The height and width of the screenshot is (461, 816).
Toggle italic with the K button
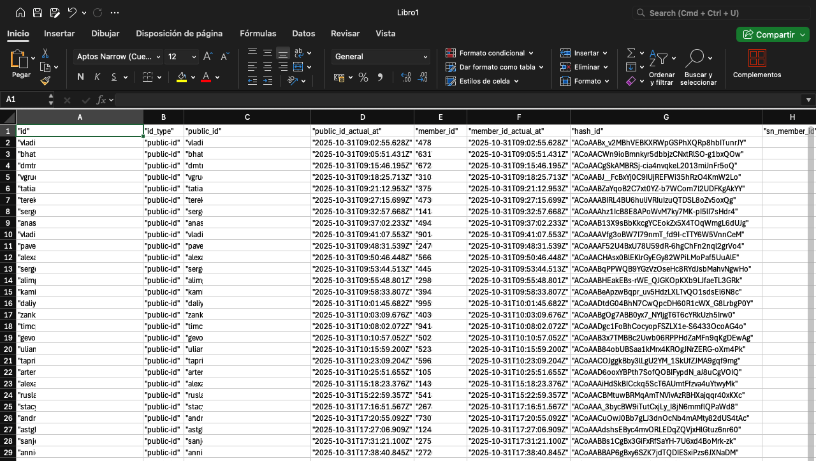pyautogui.click(x=98, y=77)
